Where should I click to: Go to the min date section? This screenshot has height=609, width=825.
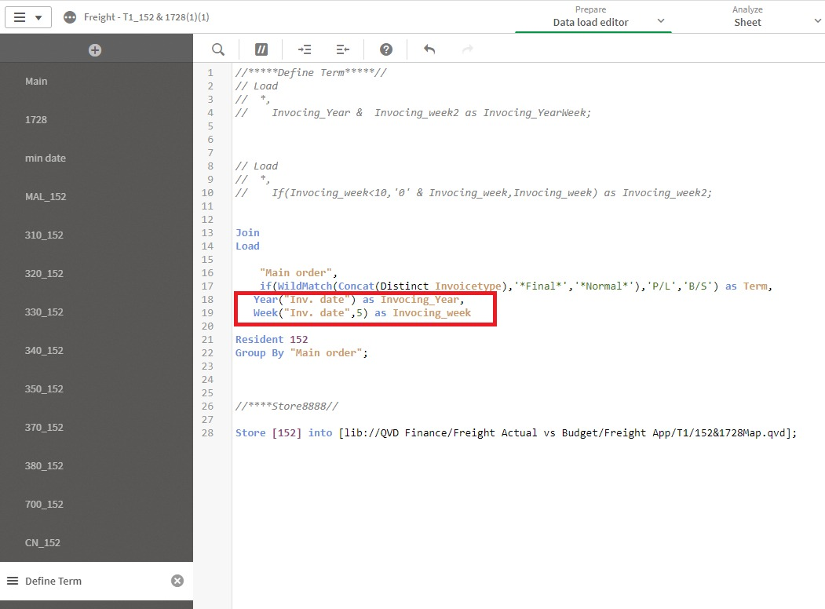[46, 159]
